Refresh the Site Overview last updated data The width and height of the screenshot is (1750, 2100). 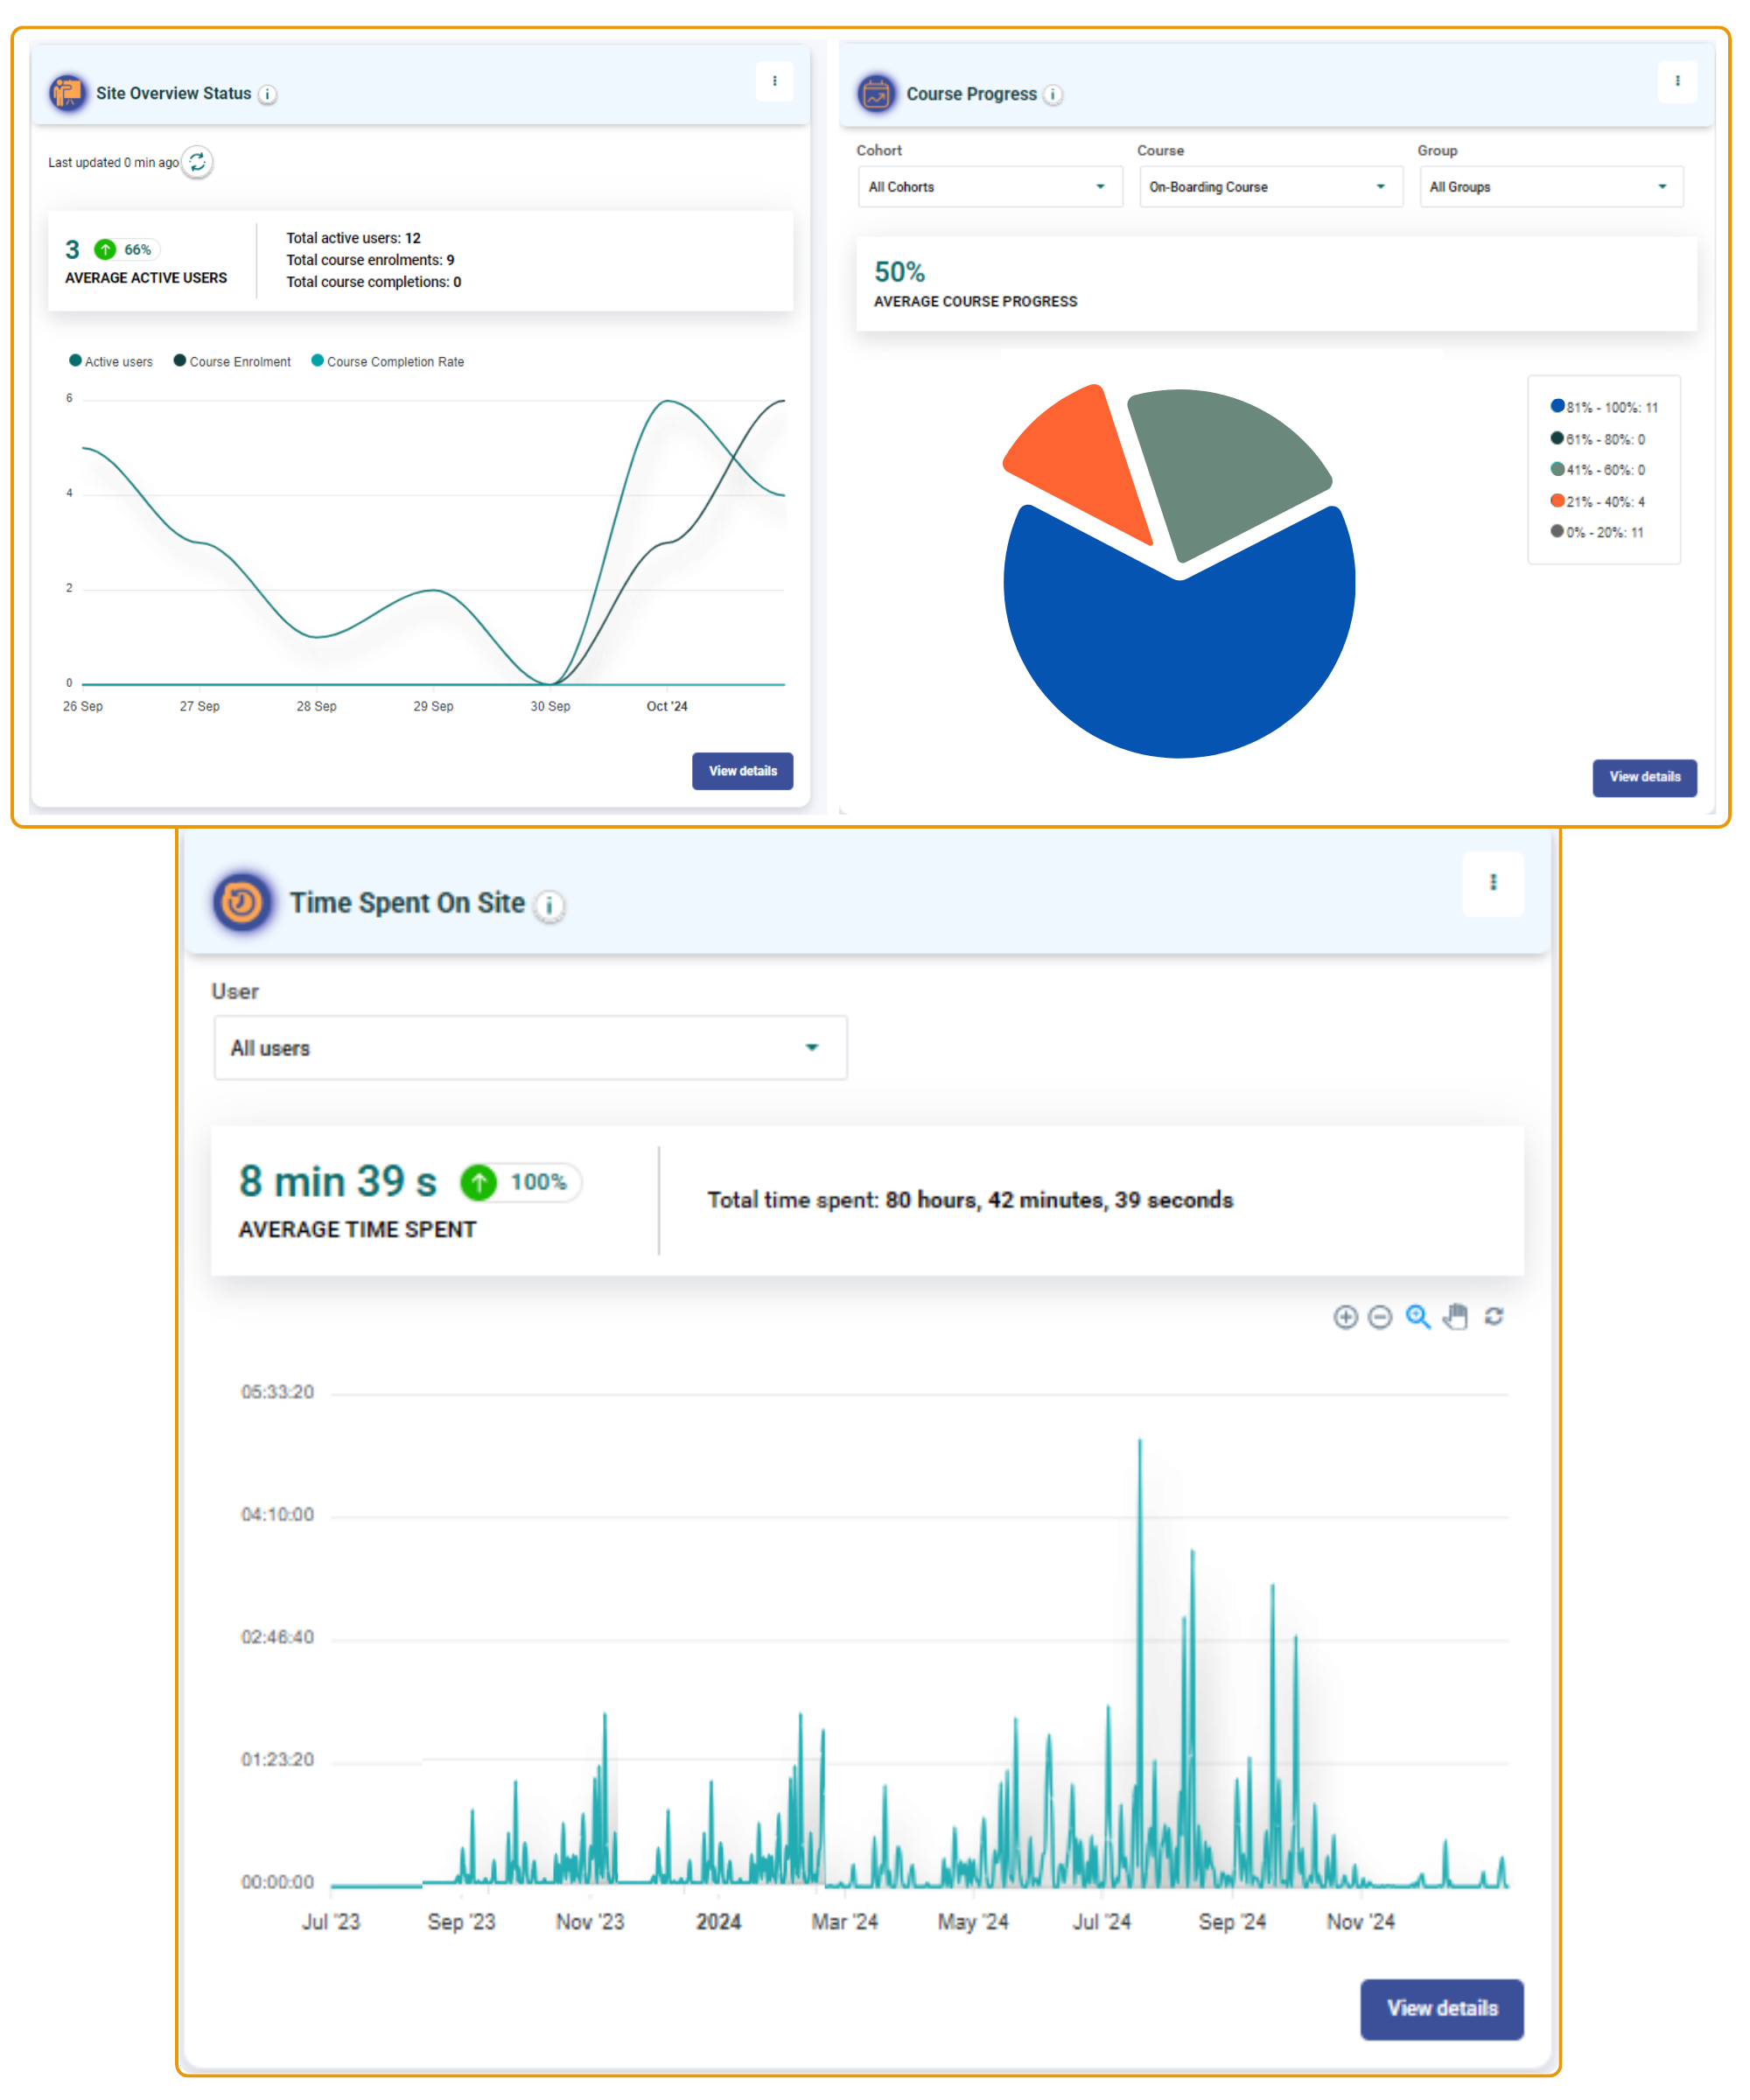(x=197, y=162)
